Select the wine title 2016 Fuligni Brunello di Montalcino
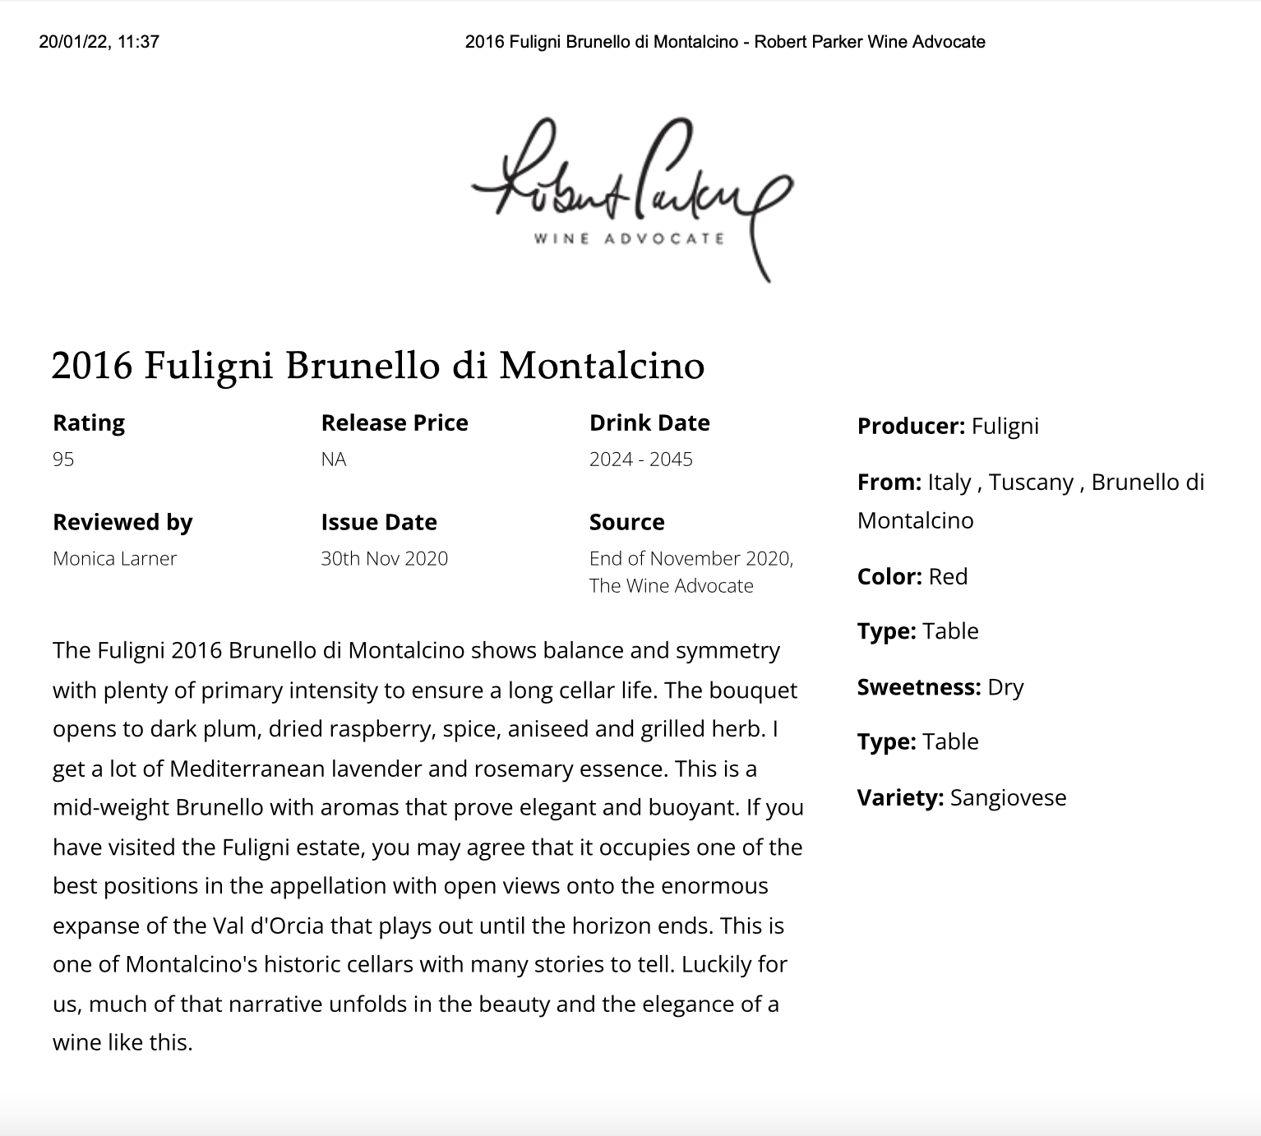Viewport: 1261px width, 1136px height. [378, 365]
